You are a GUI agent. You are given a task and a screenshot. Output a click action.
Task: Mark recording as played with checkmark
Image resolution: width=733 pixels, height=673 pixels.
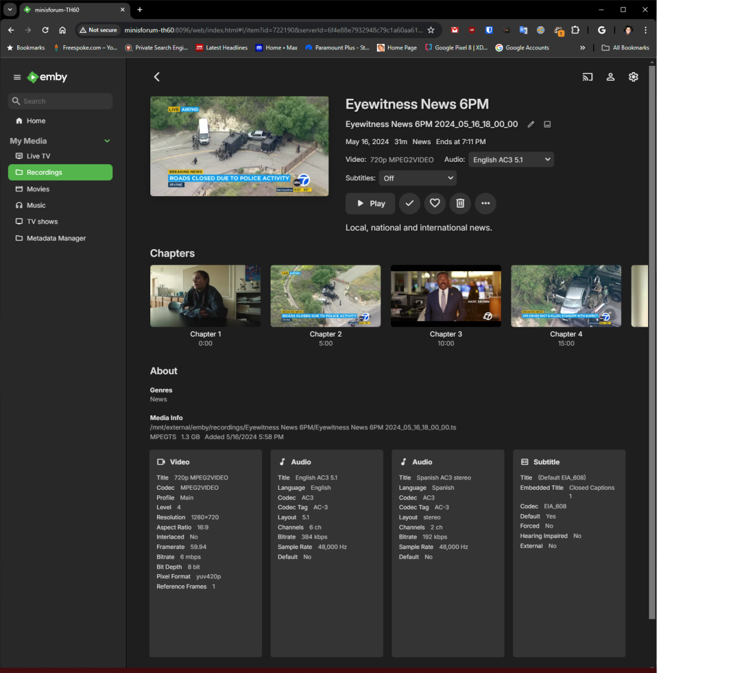coord(409,203)
